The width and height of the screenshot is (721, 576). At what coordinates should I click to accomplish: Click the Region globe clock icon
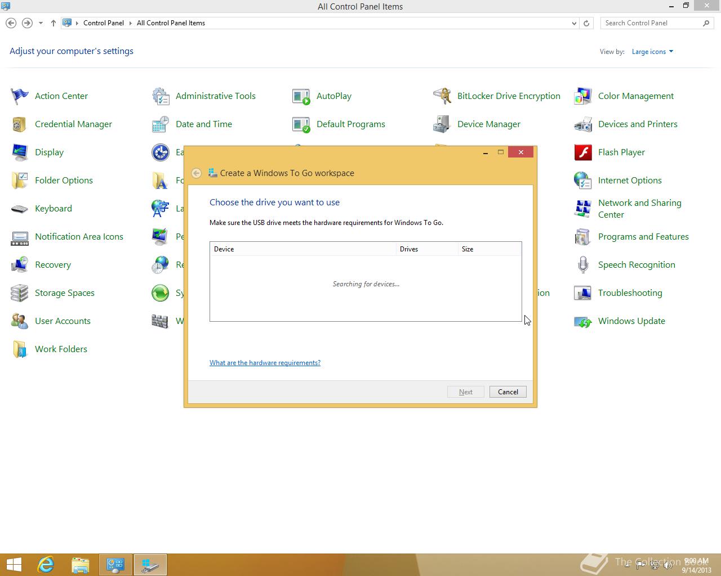coord(161,265)
